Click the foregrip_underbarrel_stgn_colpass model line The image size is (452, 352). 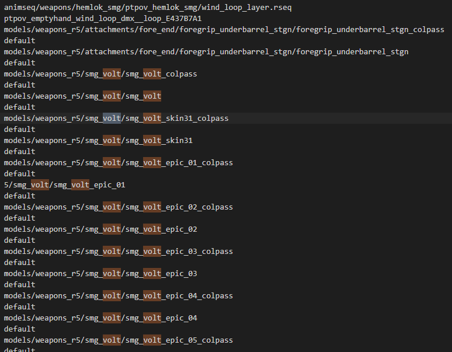[224, 30]
